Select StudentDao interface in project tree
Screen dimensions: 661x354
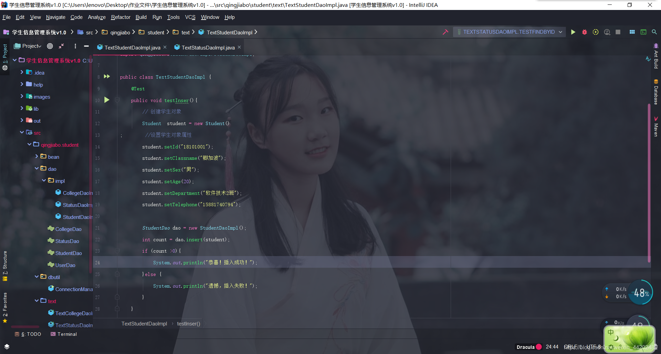pos(65,253)
